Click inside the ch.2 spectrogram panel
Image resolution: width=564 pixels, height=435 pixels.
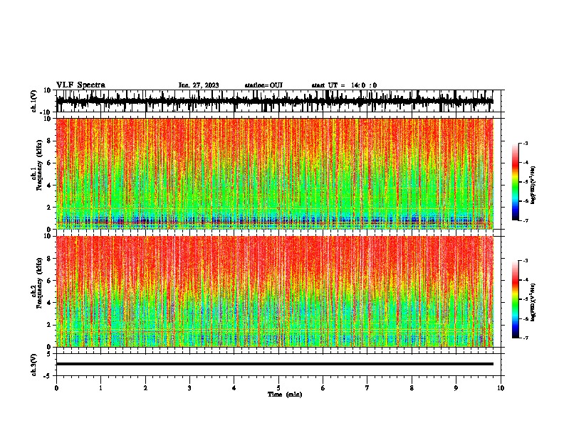click(x=275, y=291)
